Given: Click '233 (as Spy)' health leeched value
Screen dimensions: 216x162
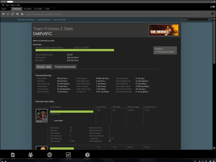Looking at the screenshot, I should [140, 89].
